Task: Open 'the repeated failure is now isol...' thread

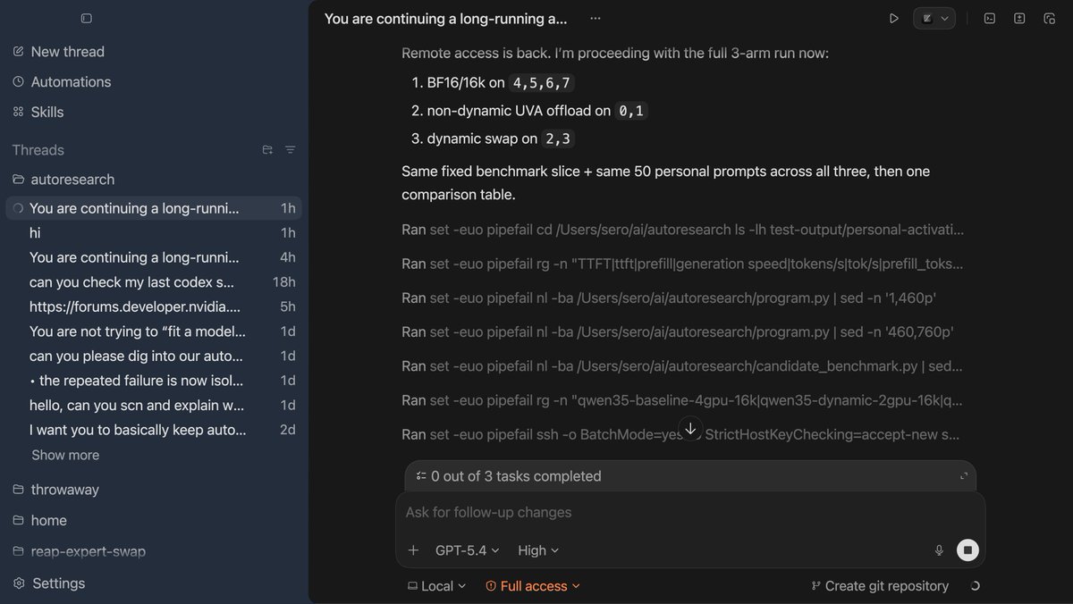Action: 154,381
